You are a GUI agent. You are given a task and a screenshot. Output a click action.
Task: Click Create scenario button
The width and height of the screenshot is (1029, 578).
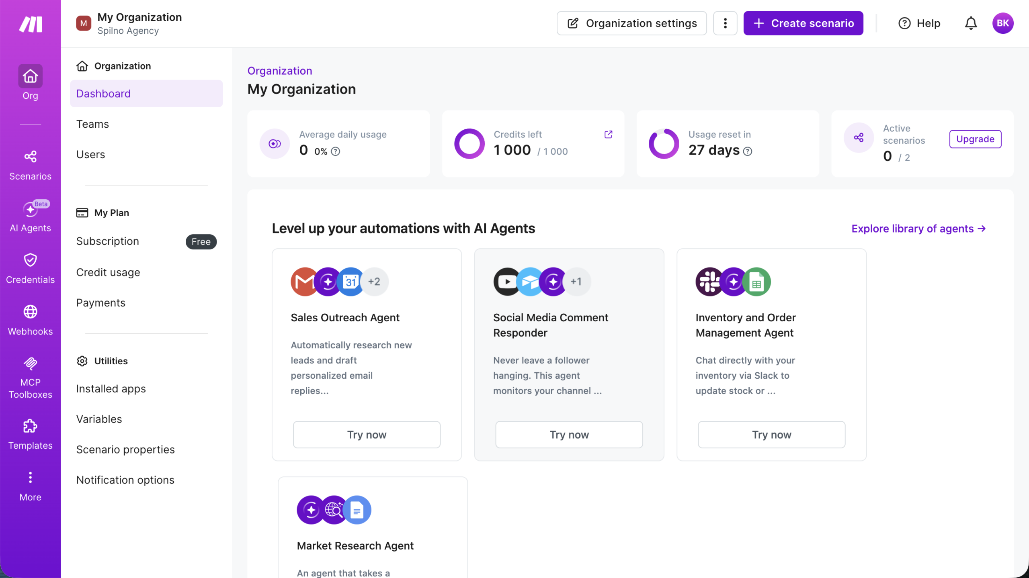click(x=803, y=23)
